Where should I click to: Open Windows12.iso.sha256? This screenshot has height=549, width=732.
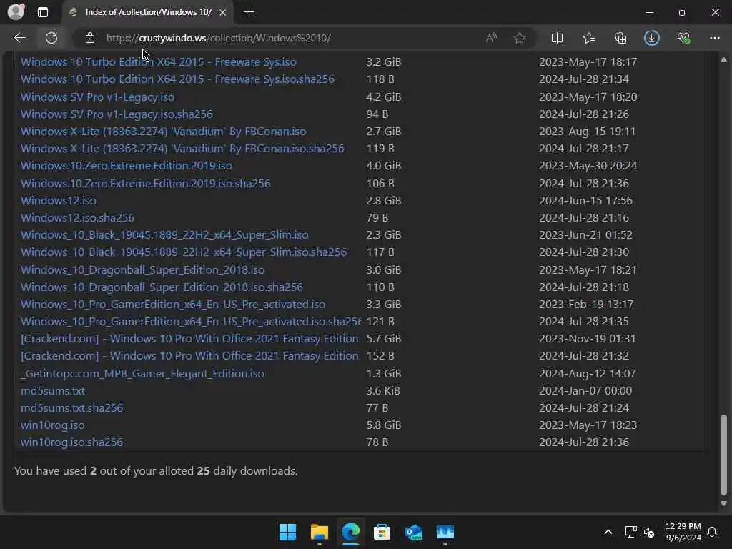77,218
